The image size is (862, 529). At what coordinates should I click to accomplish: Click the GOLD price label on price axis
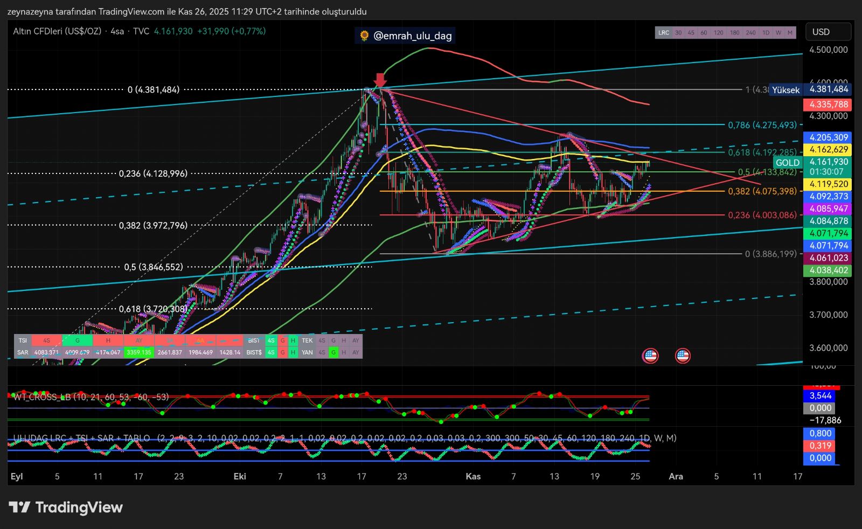787,162
